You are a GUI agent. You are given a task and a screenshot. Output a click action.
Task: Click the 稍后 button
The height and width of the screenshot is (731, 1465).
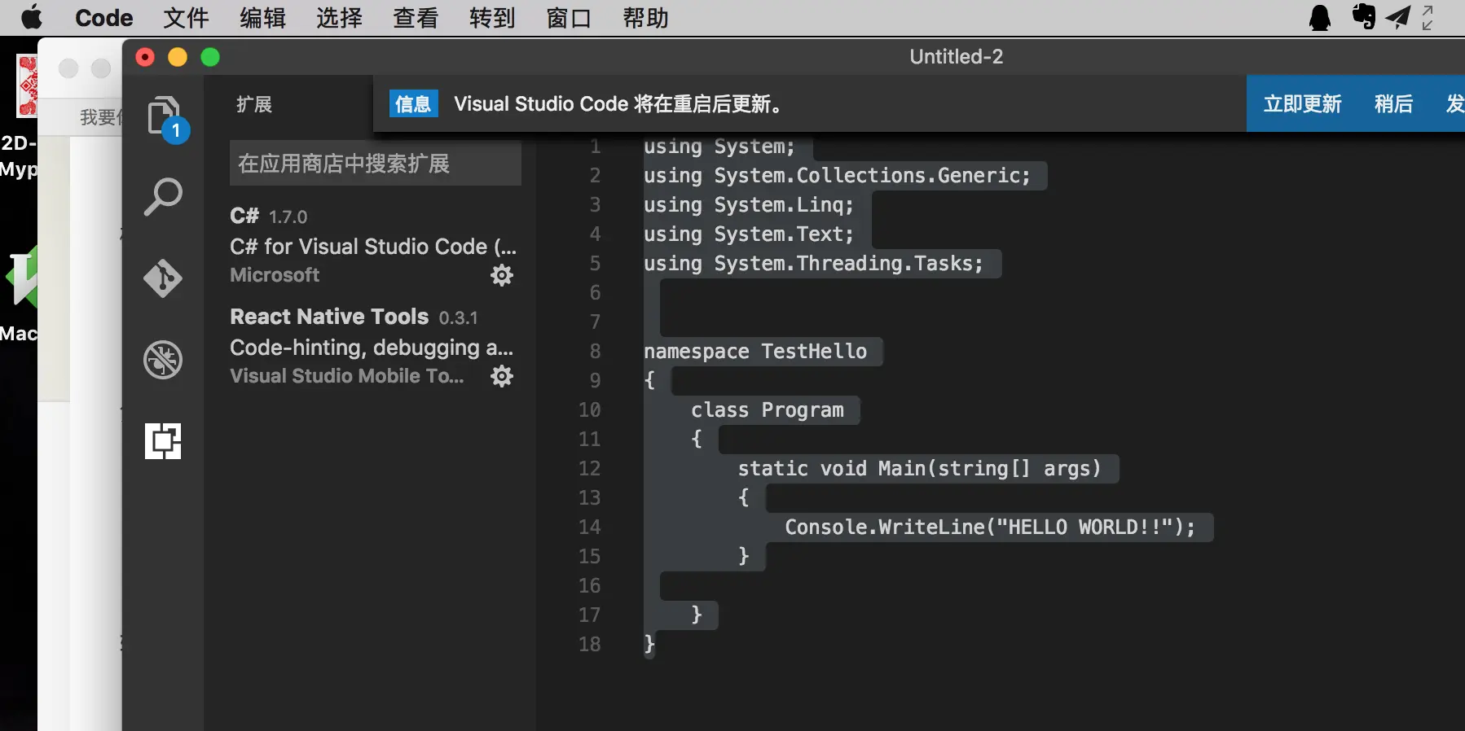tap(1393, 104)
